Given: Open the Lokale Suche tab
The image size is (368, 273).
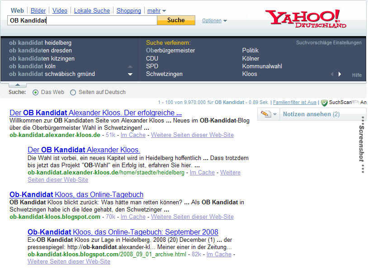Looking at the screenshot, I should [92, 10].
